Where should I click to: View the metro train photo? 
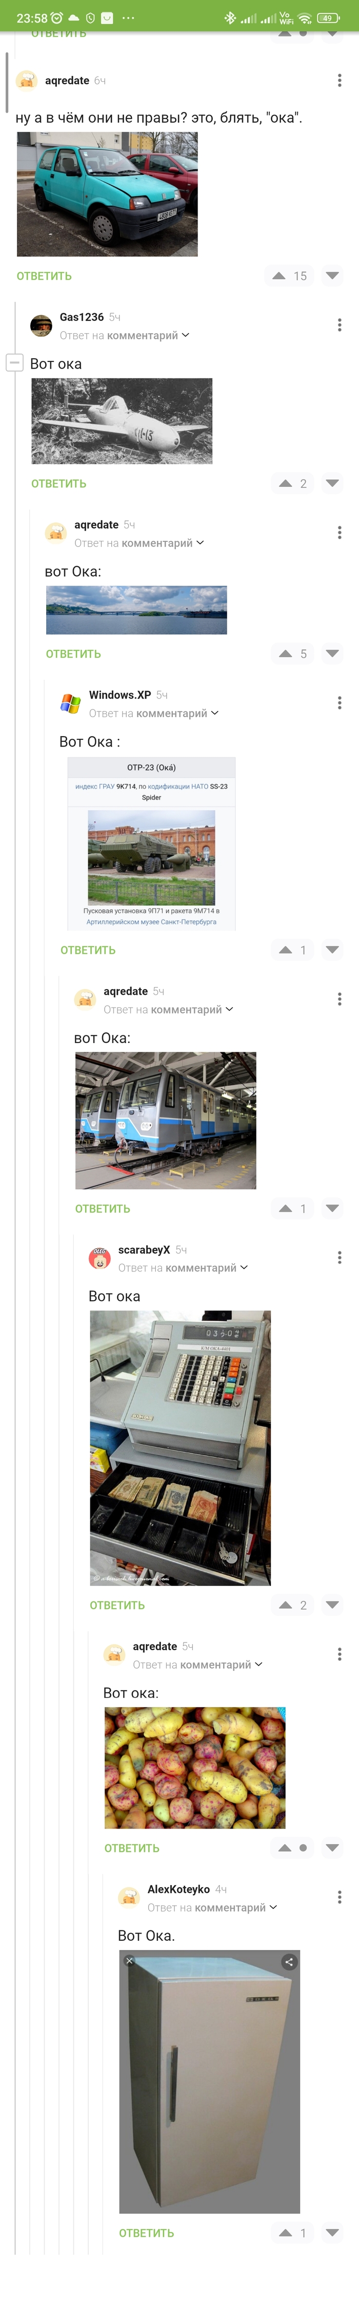[166, 1120]
